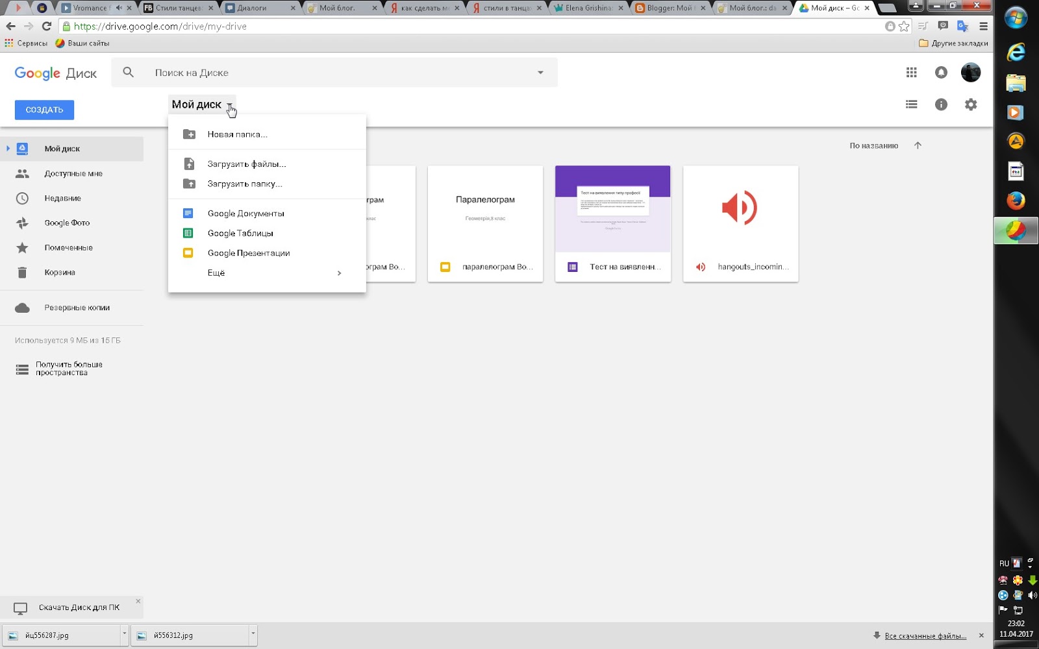This screenshot has width=1039, height=649.
Task: Switch to list view icon
Action: point(912,104)
